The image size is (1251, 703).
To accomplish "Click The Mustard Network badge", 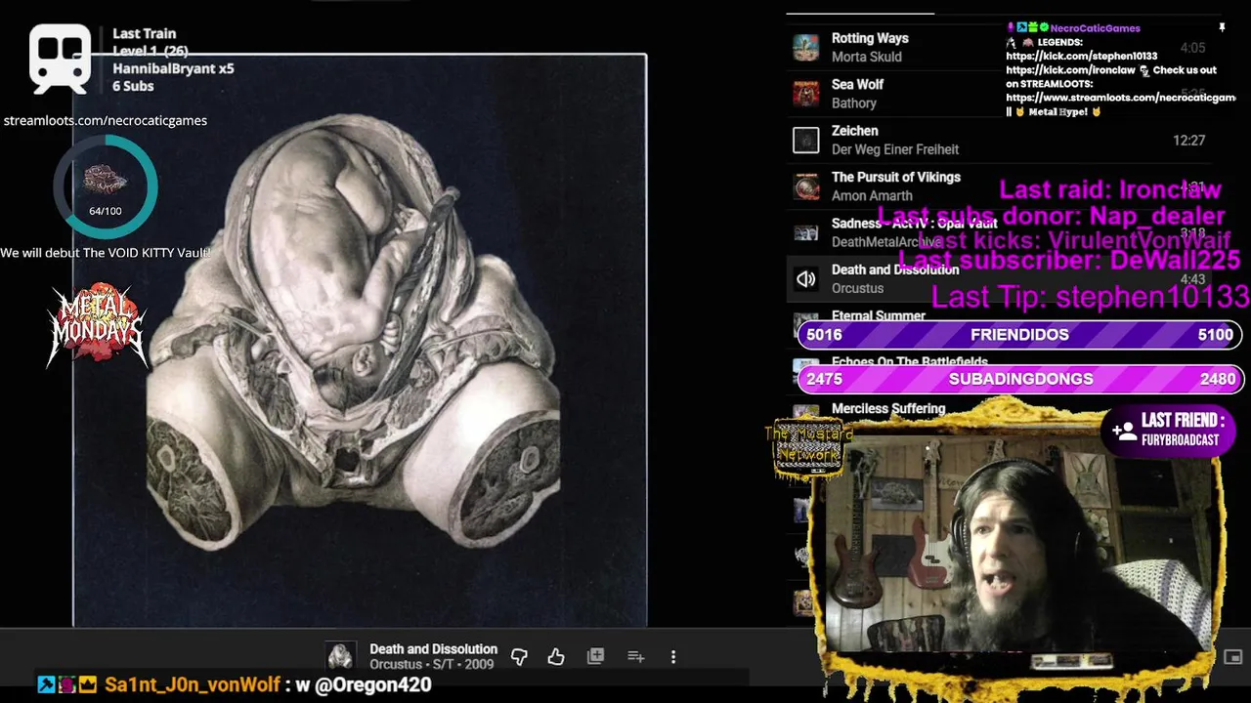I will tap(807, 449).
